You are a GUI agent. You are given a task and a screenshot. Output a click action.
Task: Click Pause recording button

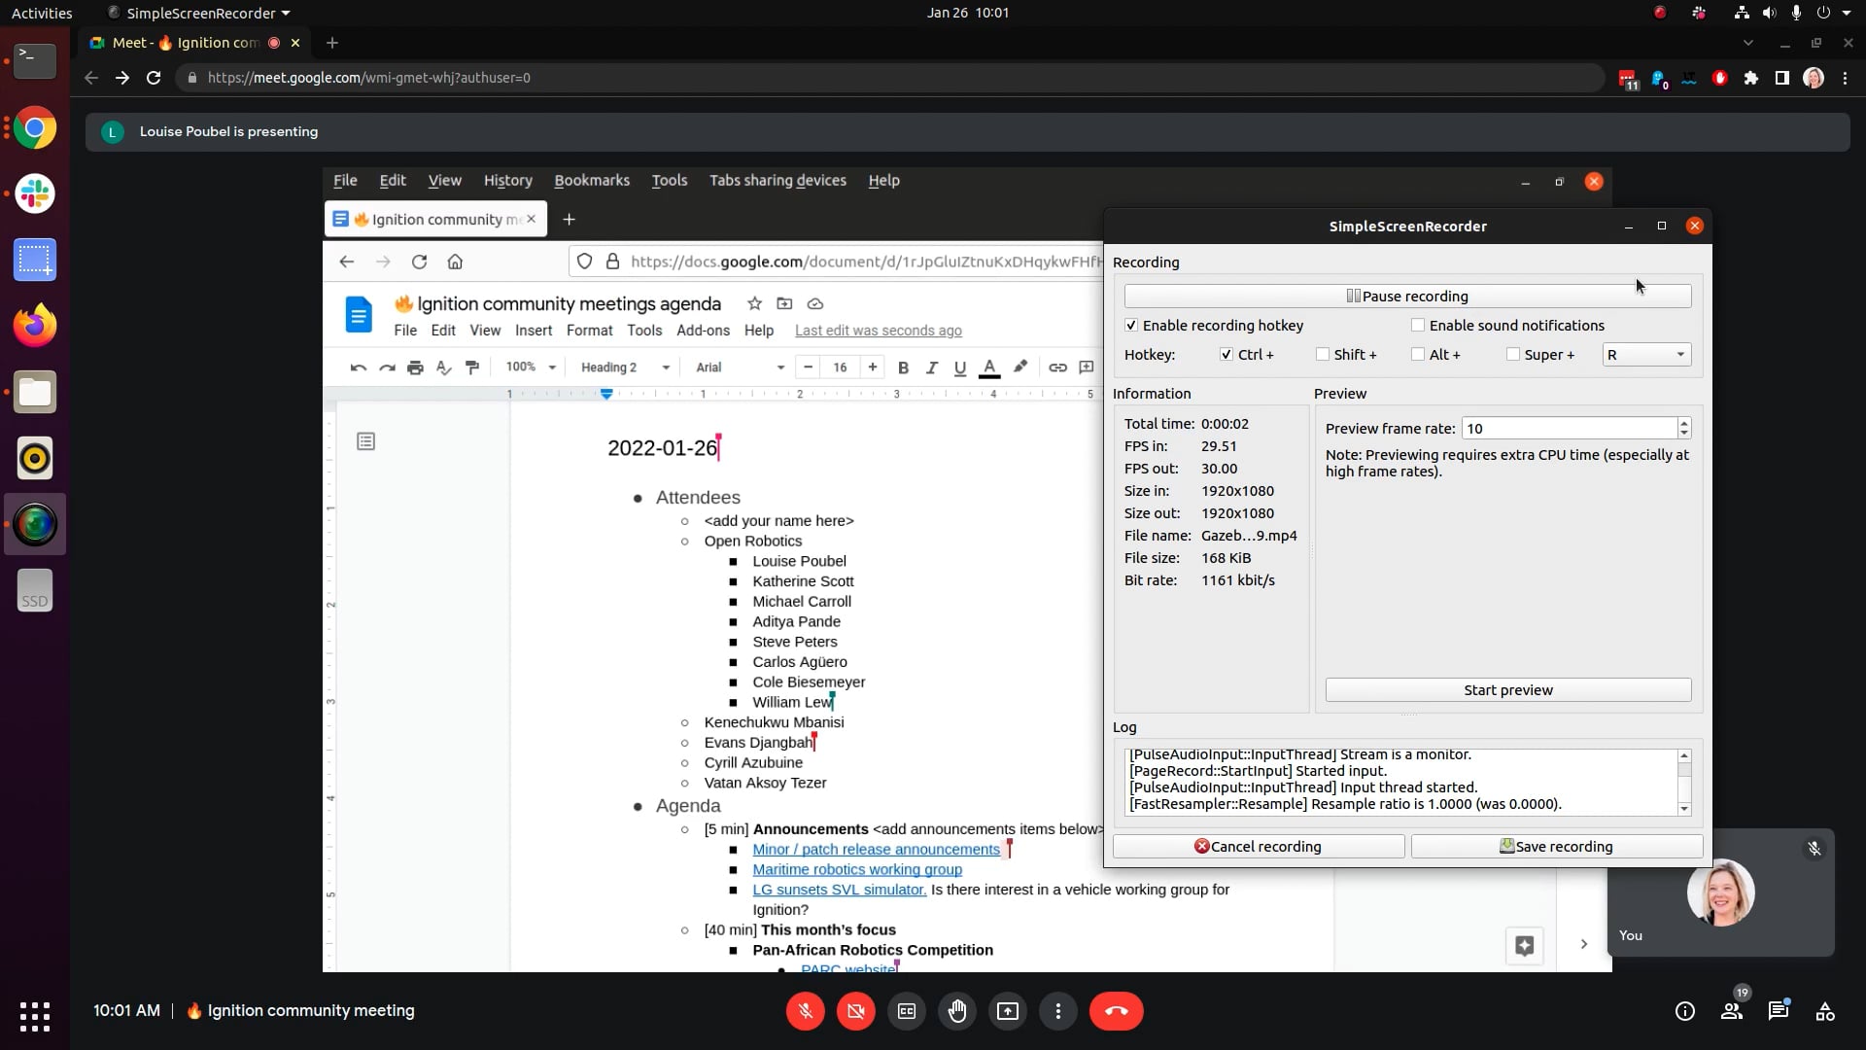coord(1407,297)
